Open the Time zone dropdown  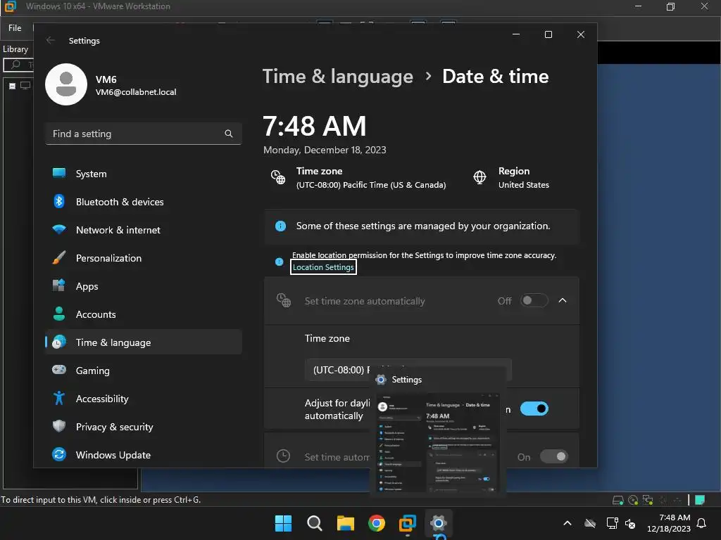coord(408,370)
